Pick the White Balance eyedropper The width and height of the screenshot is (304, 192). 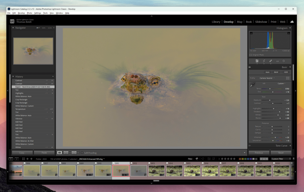252,85
